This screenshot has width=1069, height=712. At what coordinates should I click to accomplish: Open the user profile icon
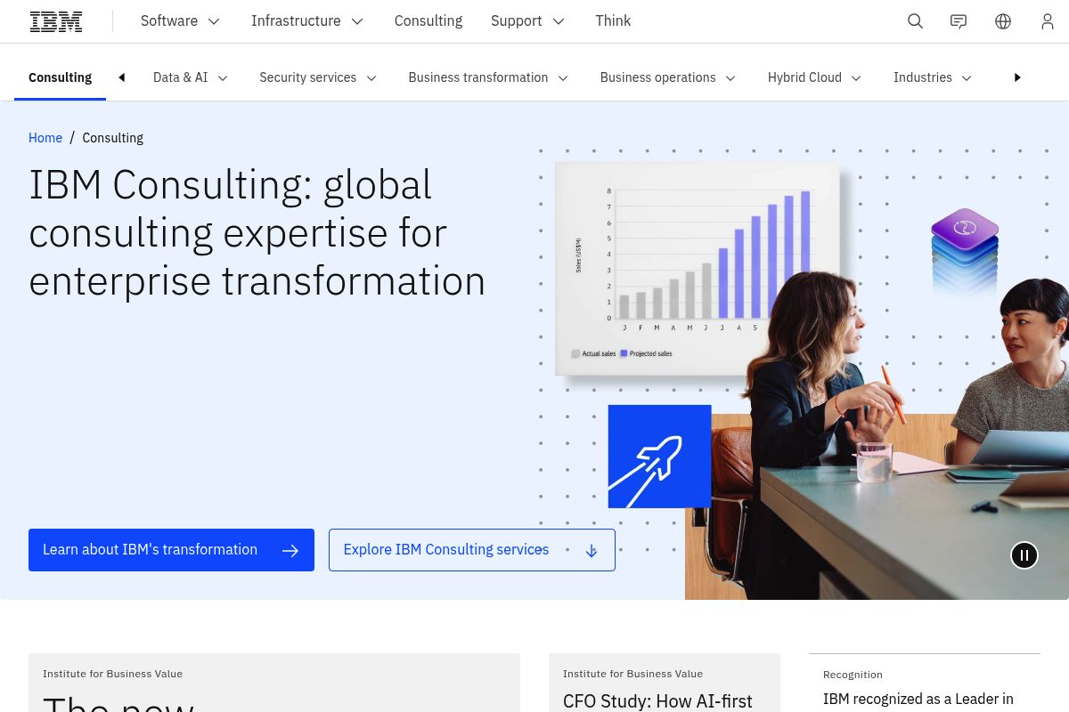pos(1048,21)
